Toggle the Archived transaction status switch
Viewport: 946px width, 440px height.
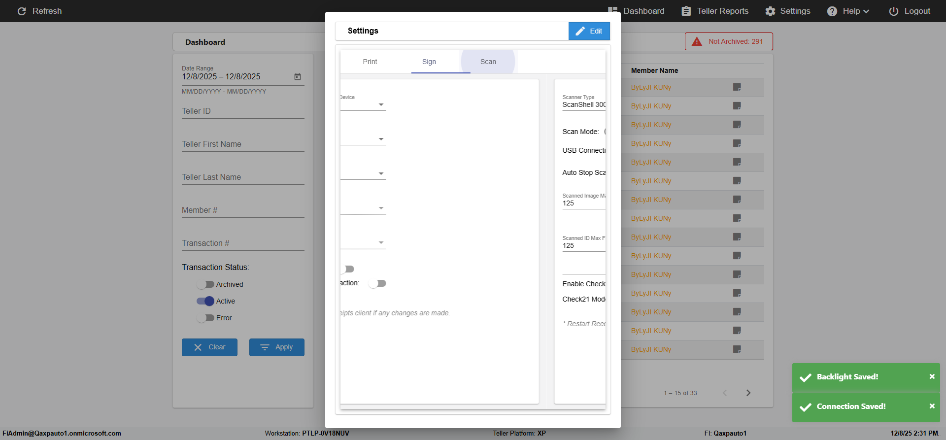click(205, 284)
